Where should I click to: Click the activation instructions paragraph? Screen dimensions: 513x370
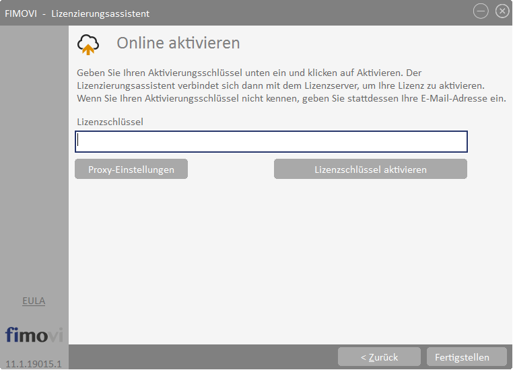pyautogui.click(x=292, y=85)
